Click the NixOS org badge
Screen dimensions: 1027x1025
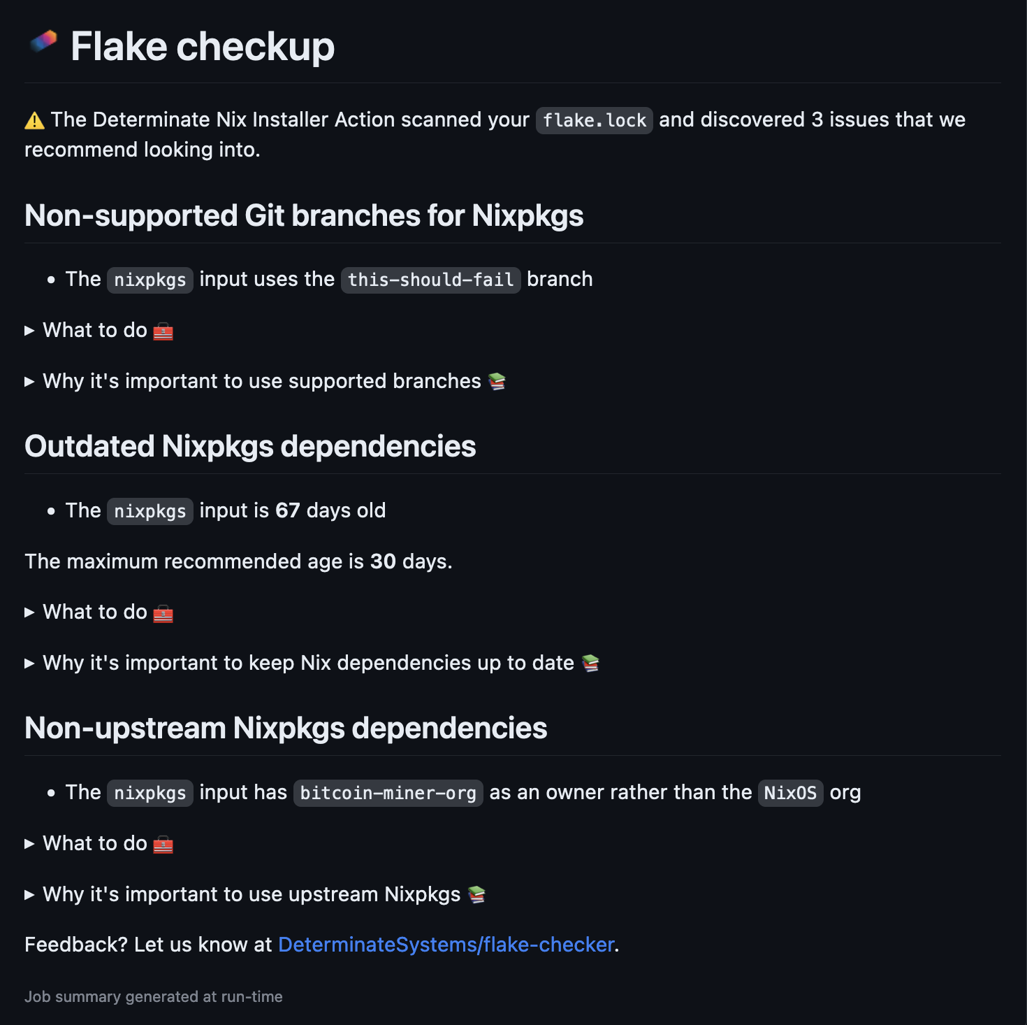[x=790, y=793]
